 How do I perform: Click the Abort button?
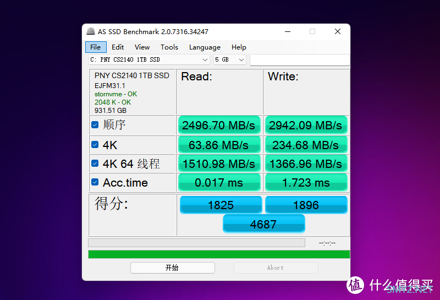276,268
